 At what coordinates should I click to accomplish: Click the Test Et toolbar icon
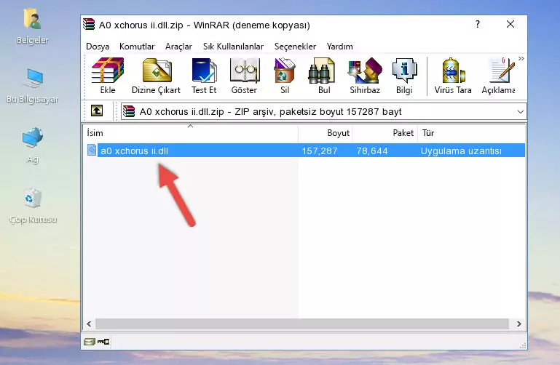[204, 76]
